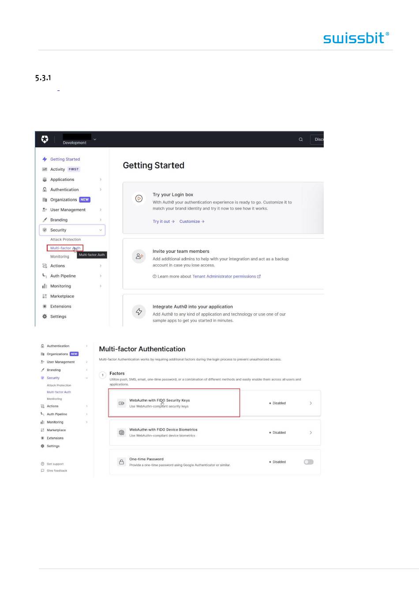Click lightning icon beside Integrate Auth0 into your application
The image size is (419, 593).
point(139,312)
